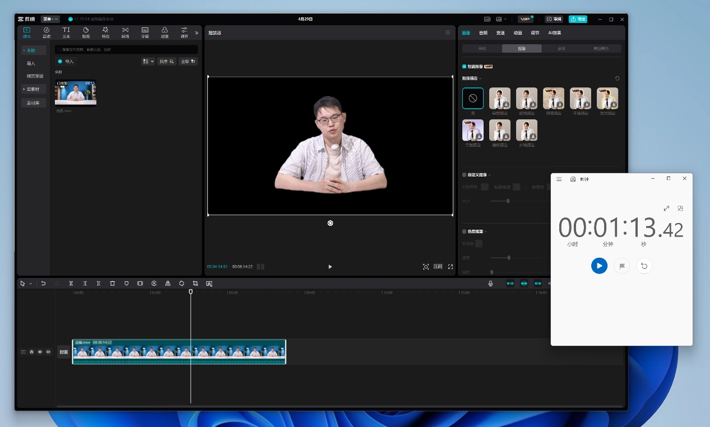Open the 特效 effects panel
The height and width of the screenshot is (427, 710).
point(105,33)
